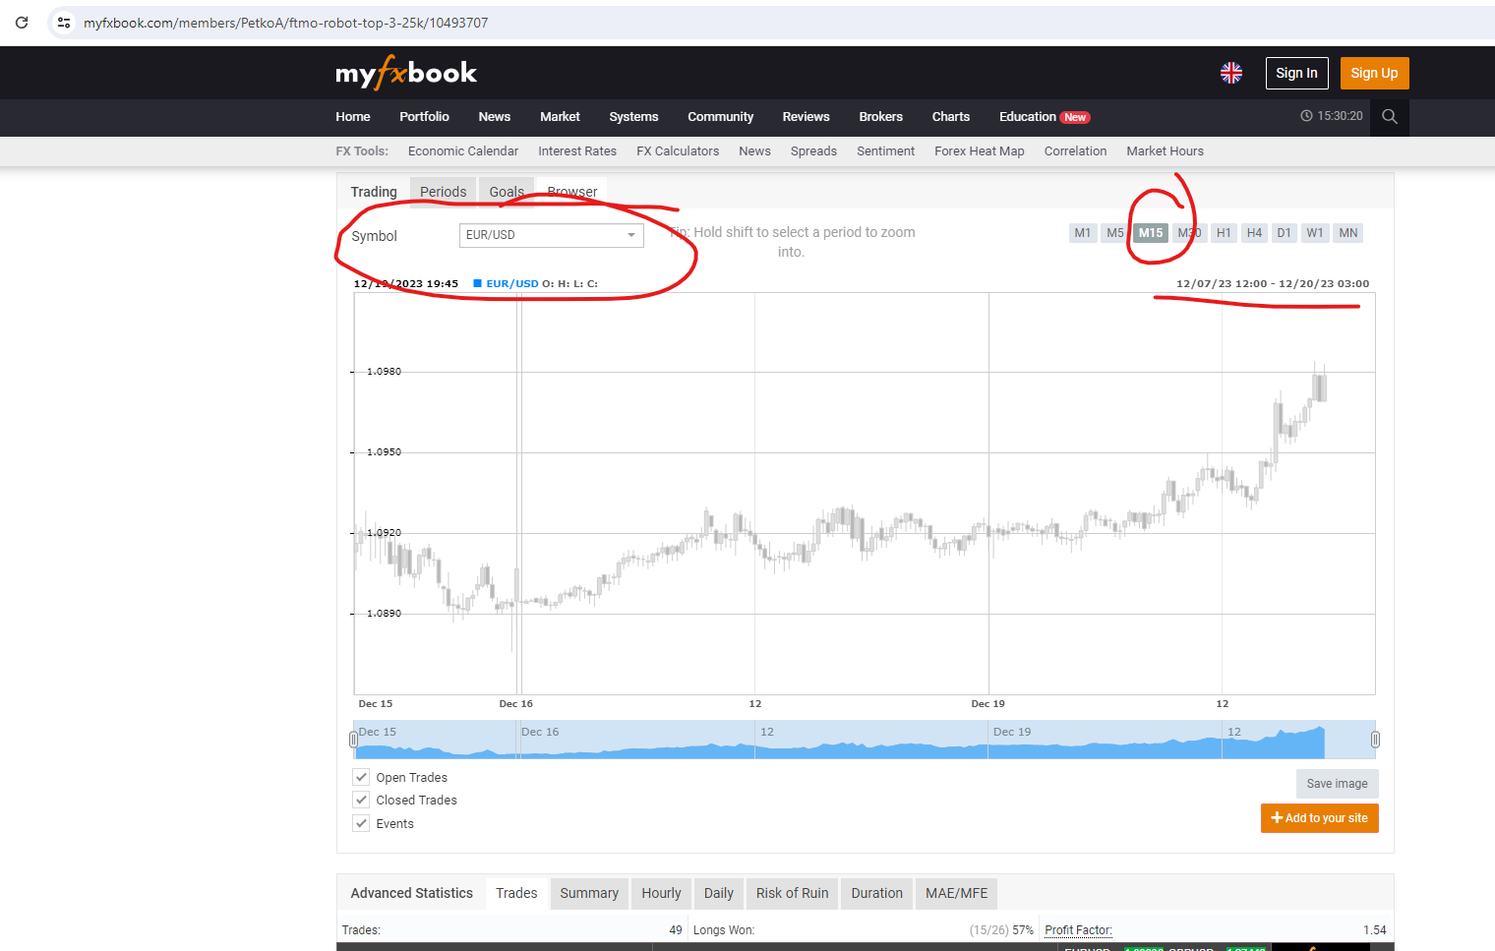This screenshot has width=1495, height=951.
Task: Click the Sign In button
Action: click(1296, 73)
